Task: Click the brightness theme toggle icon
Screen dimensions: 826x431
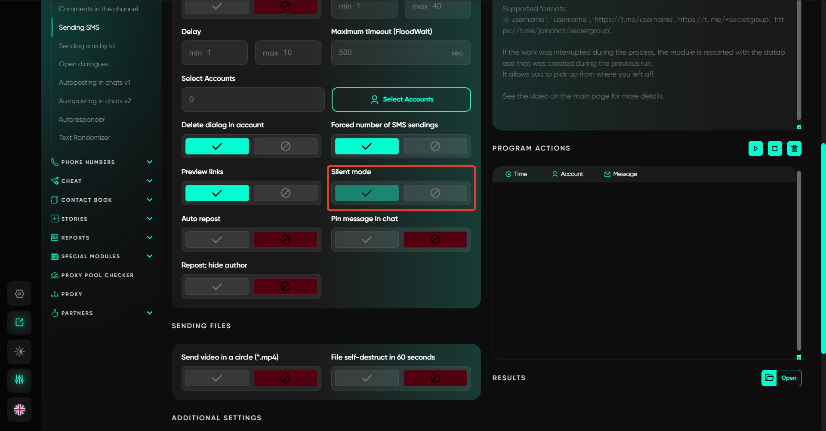Action: 19,351
